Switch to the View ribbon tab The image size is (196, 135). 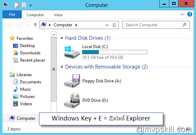[x=58, y=15]
